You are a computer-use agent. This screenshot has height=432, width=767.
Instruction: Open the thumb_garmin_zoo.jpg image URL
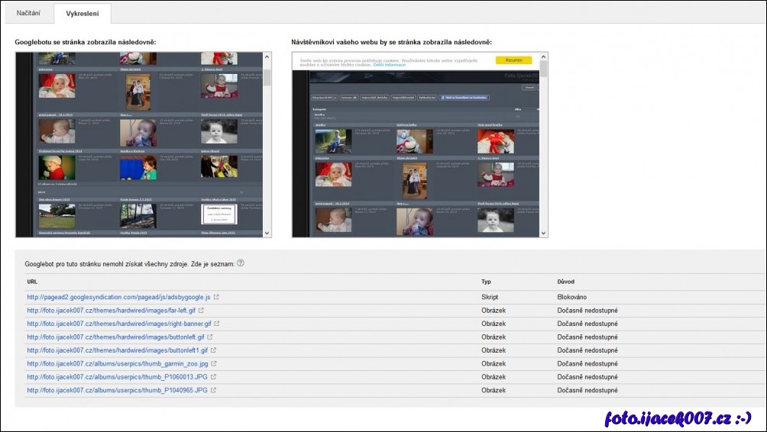[x=117, y=363]
